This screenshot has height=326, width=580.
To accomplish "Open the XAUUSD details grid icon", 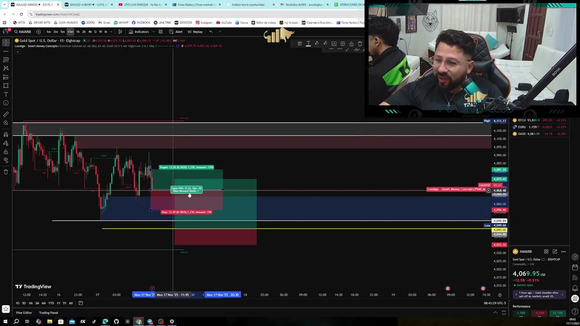I will tap(546, 252).
